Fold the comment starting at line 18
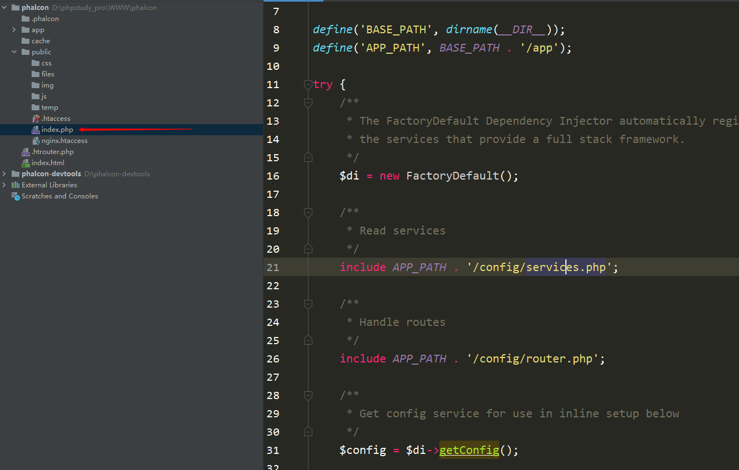 308,212
